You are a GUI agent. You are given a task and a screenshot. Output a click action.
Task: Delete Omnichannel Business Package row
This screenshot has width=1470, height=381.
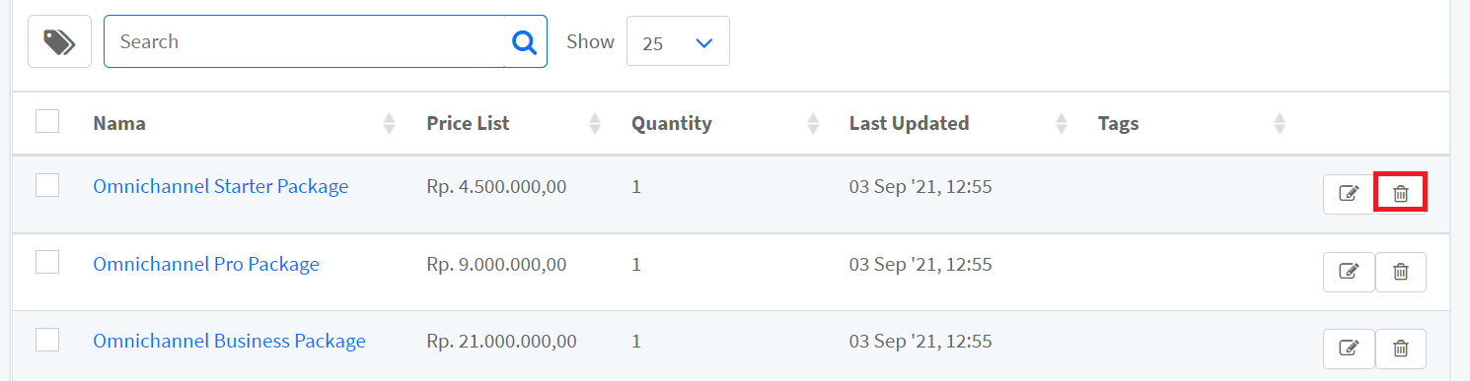1400,349
